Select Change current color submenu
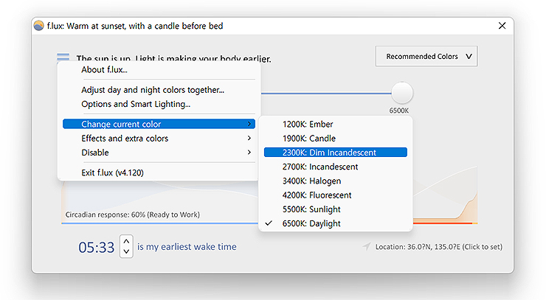The height and width of the screenshot is (300, 546). point(159,124)
